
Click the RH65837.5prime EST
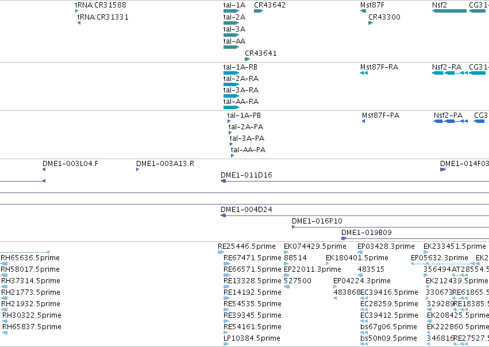[5, 333]
